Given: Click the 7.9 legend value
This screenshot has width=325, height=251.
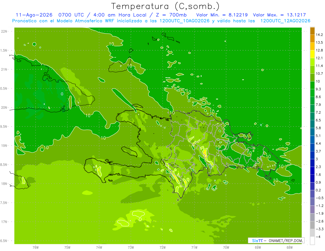Looking at the screenshot, I should coord(318,105).
